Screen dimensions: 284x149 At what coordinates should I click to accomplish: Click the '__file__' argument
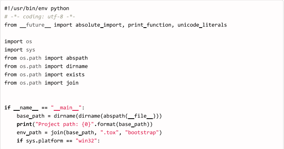(140, 116)
